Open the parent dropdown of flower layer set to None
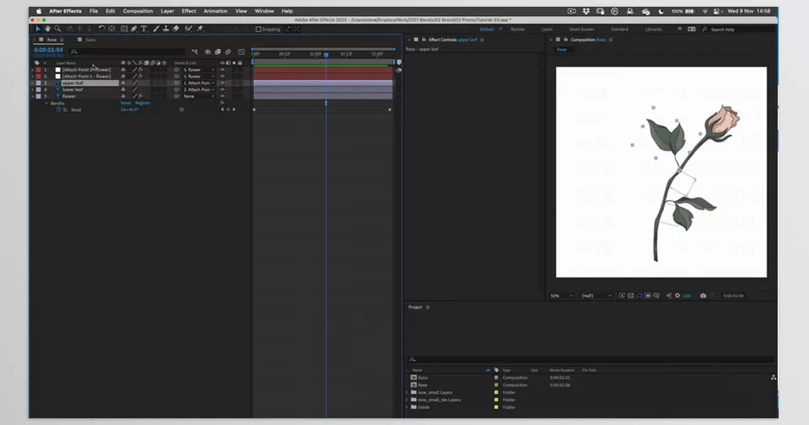Screen dimensions: 809x425 click(199, 96)
